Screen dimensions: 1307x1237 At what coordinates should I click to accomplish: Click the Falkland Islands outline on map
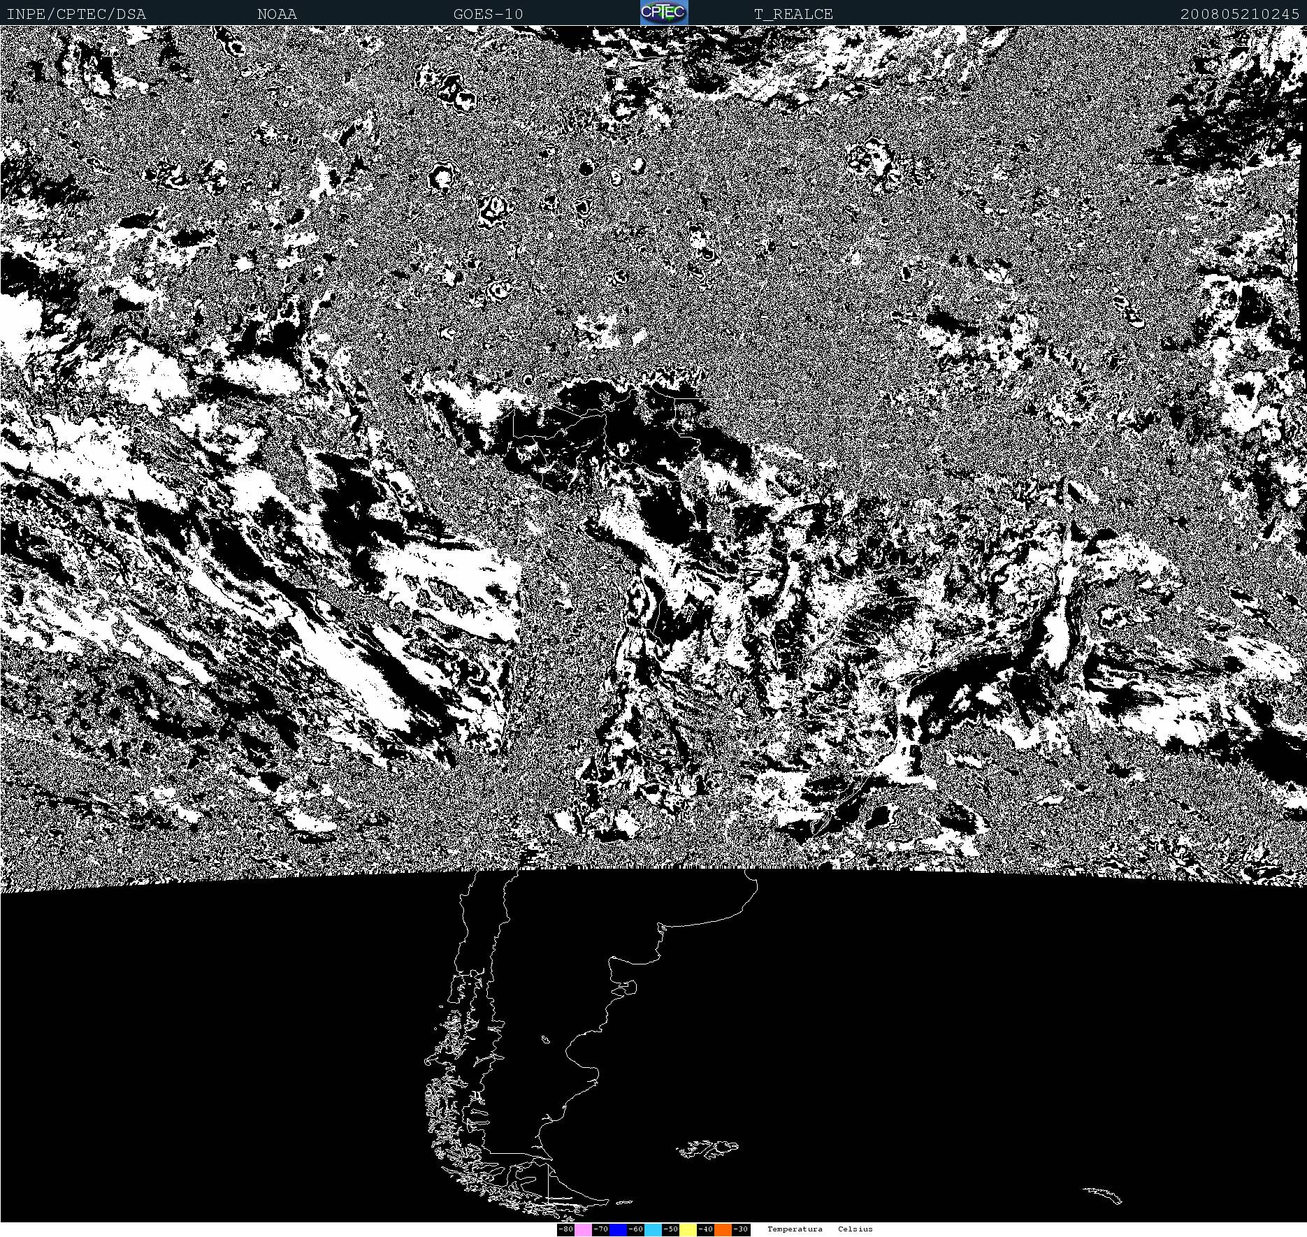click(x=707, y=1148)
